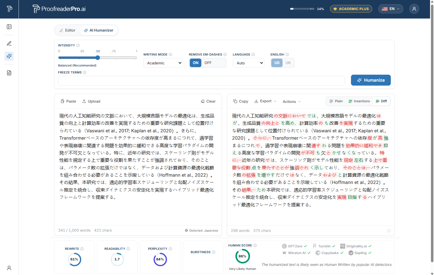434x275 pixels.
Task: Click the GPTZero detector icon
Action: click(x=284, y=246)
